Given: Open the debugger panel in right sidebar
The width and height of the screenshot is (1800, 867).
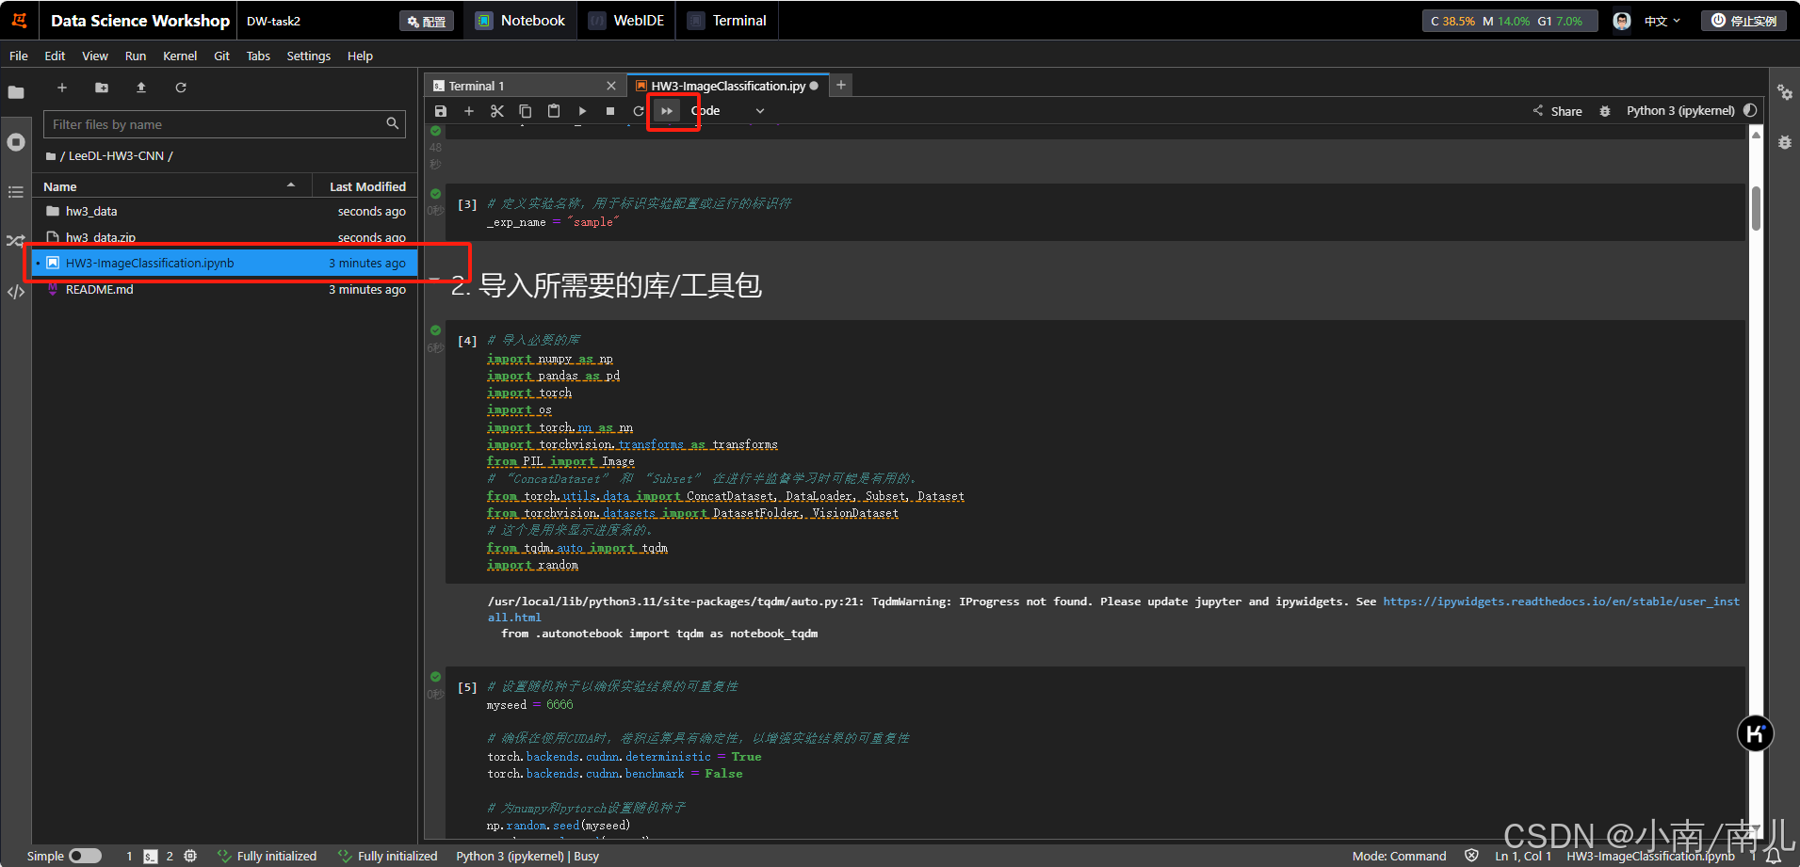Looking at the screenshot, I should click(x=1785, y=142).
